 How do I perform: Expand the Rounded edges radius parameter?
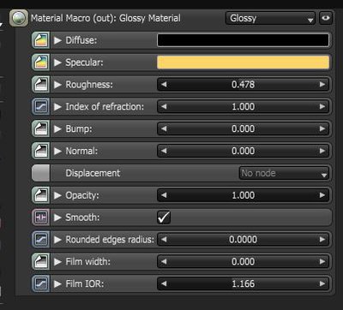57,240
